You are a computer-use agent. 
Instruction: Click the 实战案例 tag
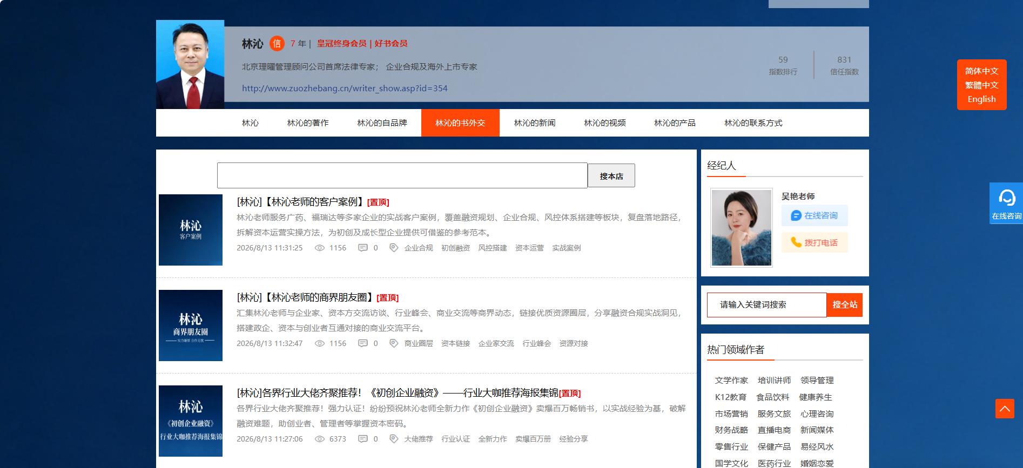tap(567, 248)
